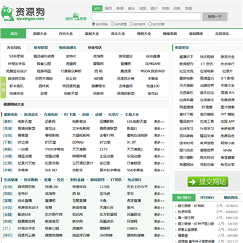The height and width of the screenshot is (243, 243).
Task: Click the green 提交网站 arrow button
Action: click(208, 182)
